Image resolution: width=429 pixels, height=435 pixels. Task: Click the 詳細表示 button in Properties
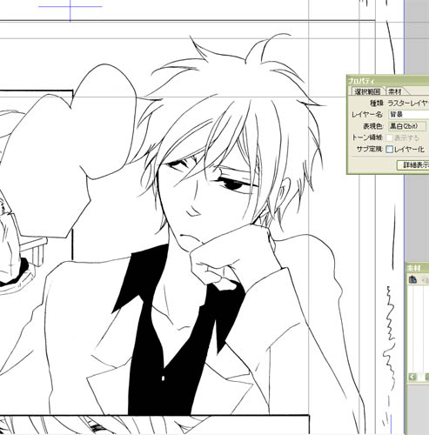tap(413, 165)
